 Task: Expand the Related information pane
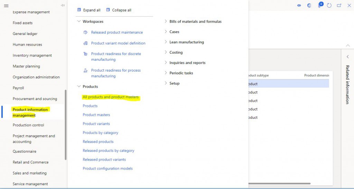[x=347, y=57]
